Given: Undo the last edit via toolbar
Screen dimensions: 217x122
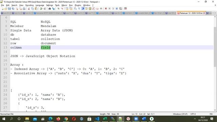Looking at the screenshot, I should pyautogui.click(x=41, y=8).
